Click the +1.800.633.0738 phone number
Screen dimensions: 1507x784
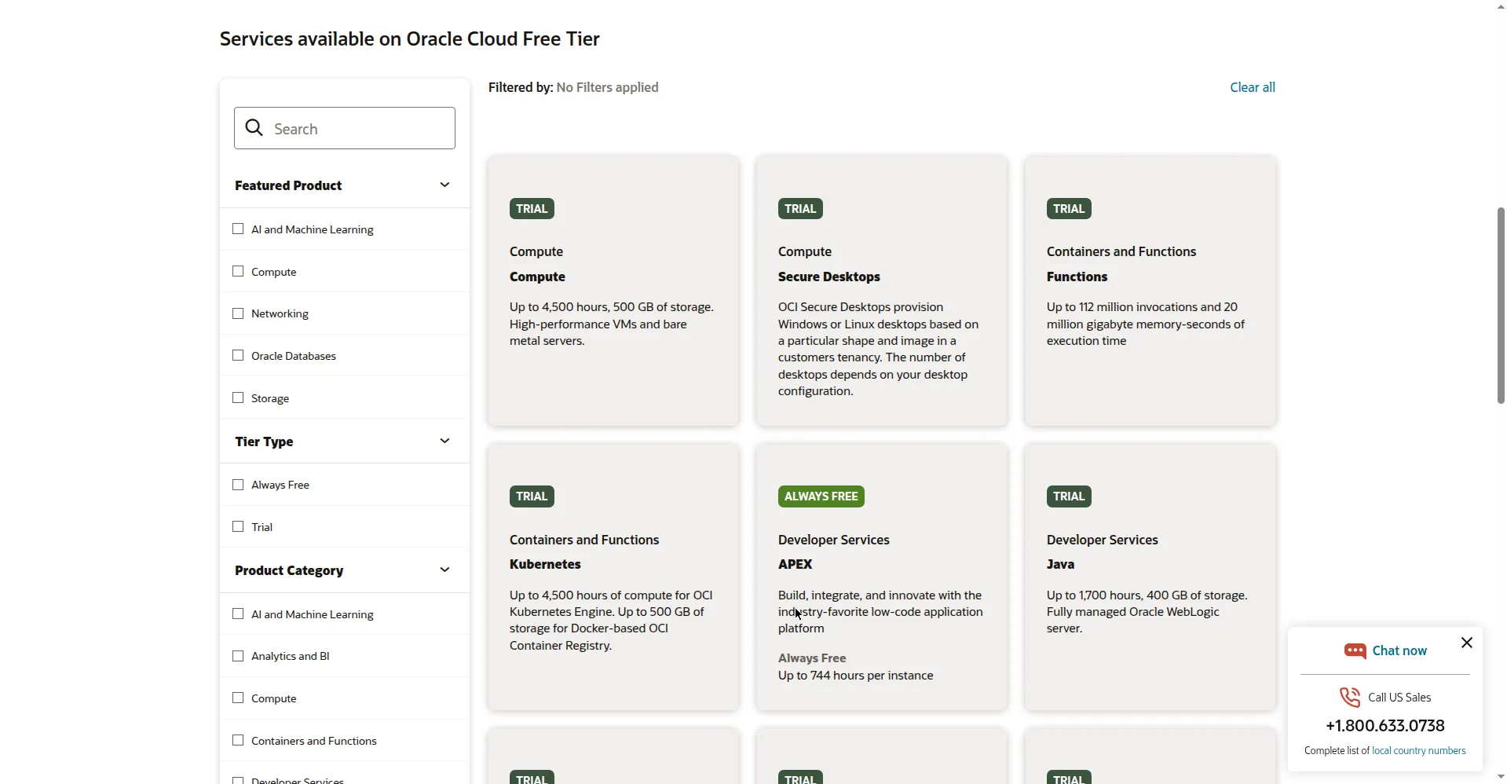click(1385, 726)
